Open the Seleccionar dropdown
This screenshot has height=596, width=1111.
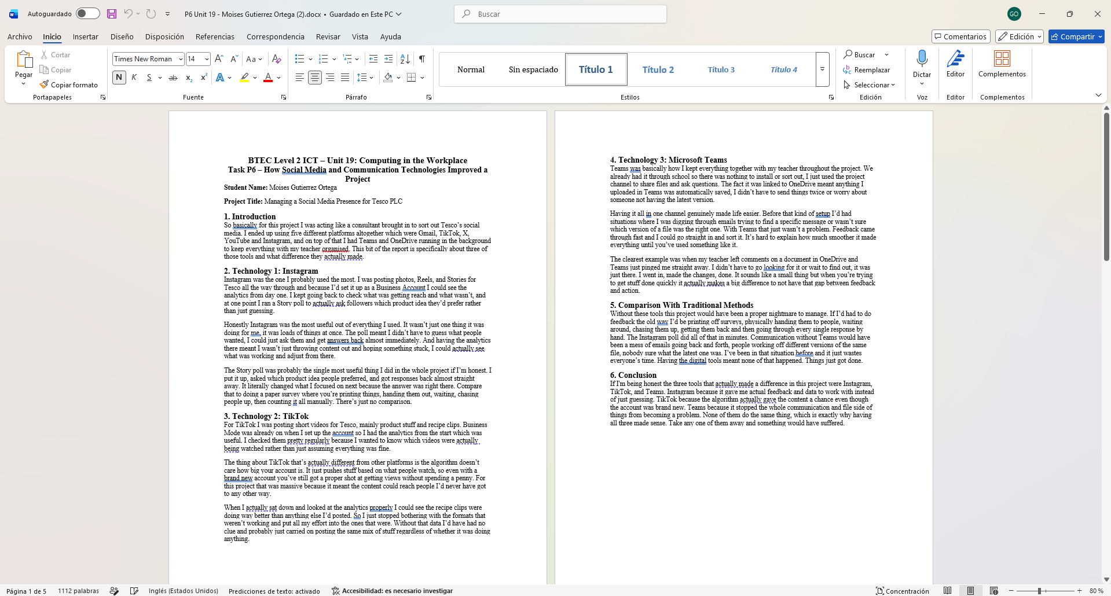click(869, 85)
